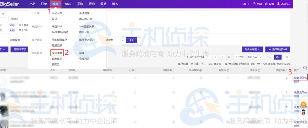The width and height of the screenshot is (308, 128).
Task: Click 设置货架位 in the first row
Action: coord(300,78)
